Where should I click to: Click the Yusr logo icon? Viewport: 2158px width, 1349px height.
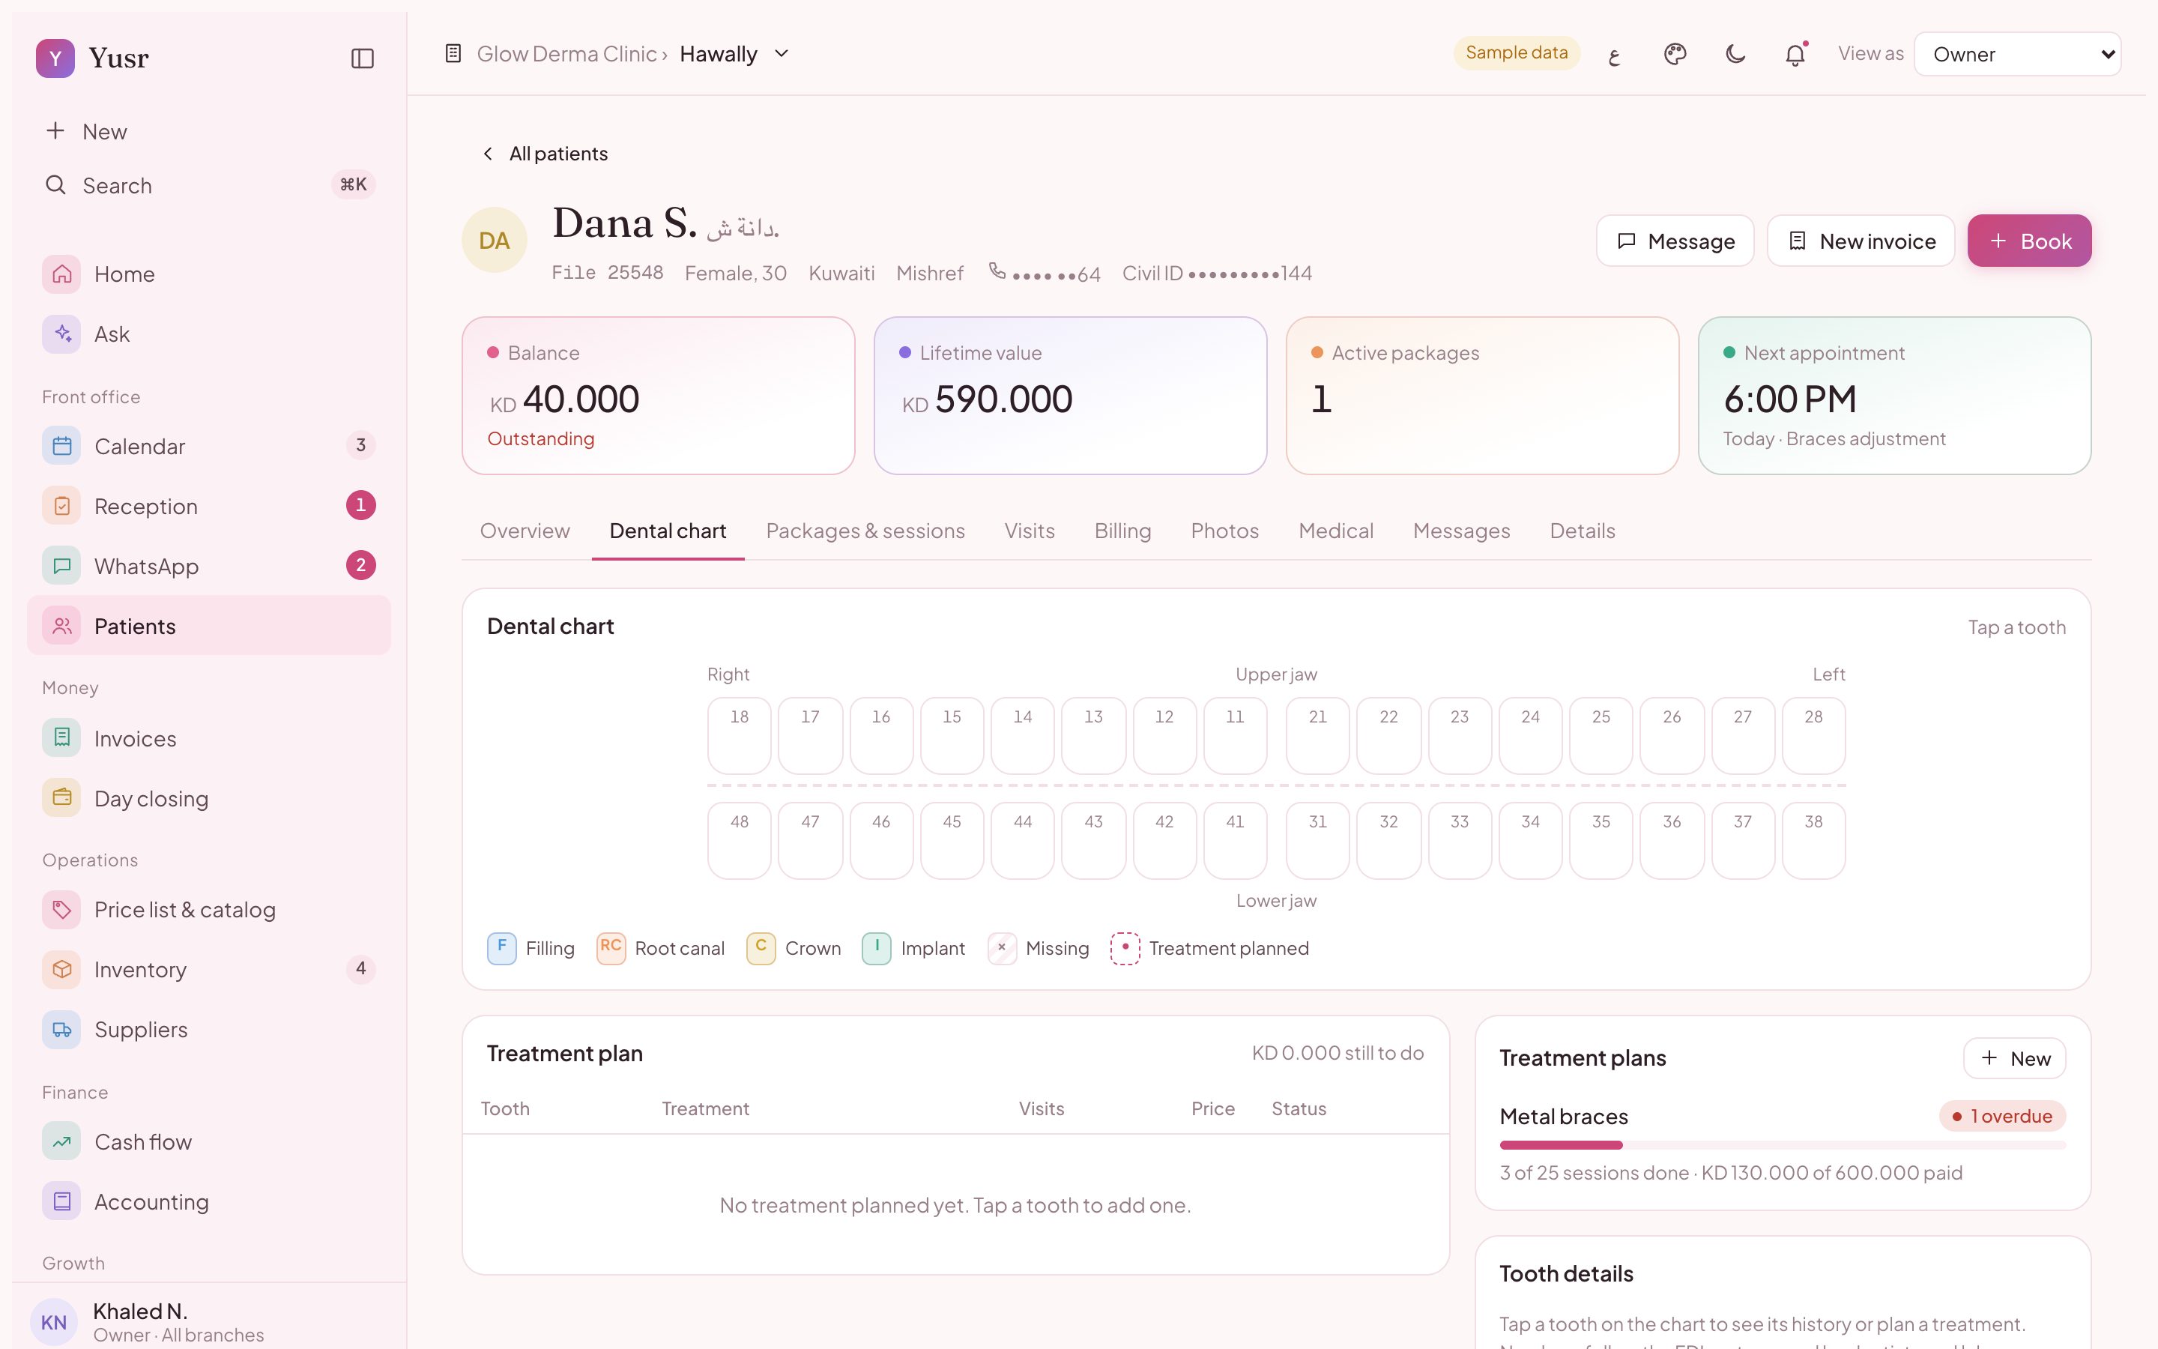tap(55, 59)
